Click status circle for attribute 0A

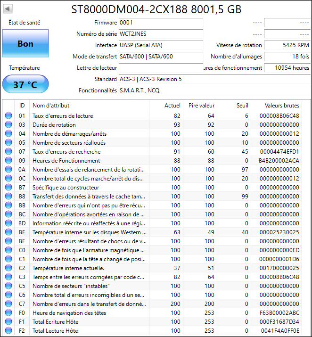8,169
